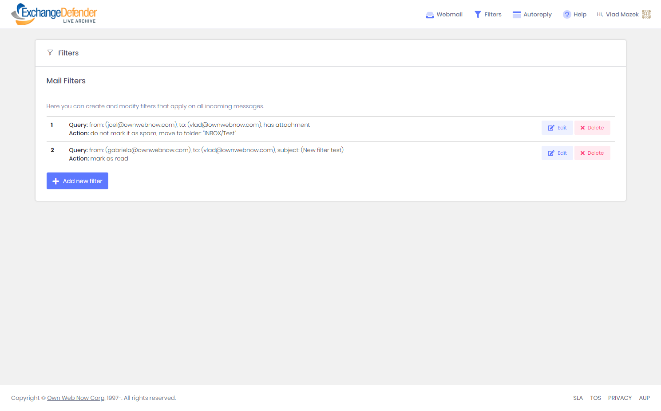
Task: View the TOS footer link
Action: pos(595,398)
